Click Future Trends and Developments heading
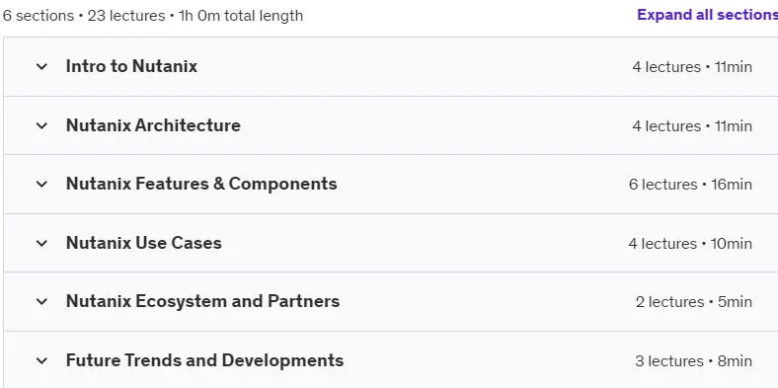Image resolution: width=778 pixels, height=388 pixels. pos(205,360)
